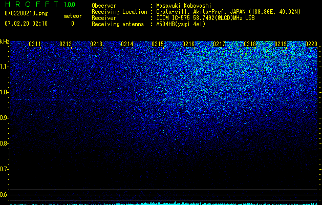This screenshot has height=205, width=322.
Task: Click the 0214 time marker
Action: (x=127, y=44)
